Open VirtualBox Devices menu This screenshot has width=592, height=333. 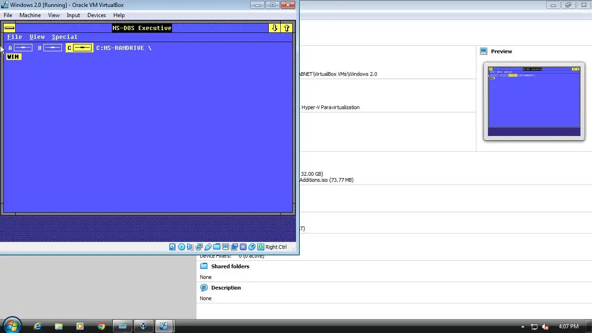[x=96, y=15]
